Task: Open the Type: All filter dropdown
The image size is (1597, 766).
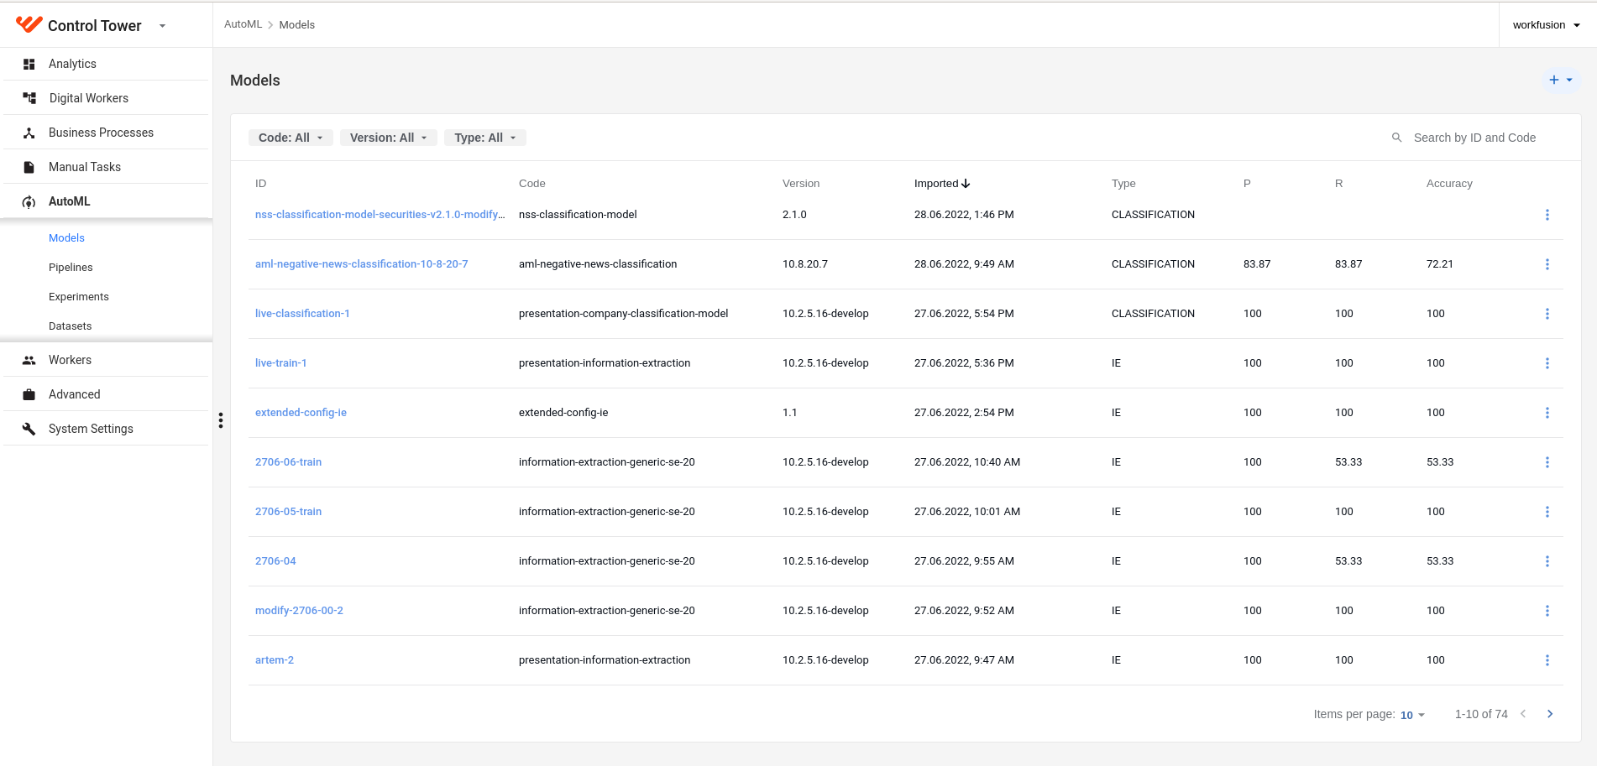Action: [x=485, y=138]
